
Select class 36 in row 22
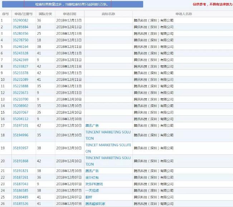point(39,177)
